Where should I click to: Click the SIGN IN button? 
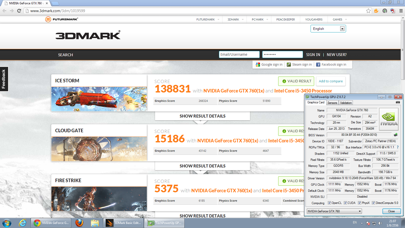tap(313, 55)
